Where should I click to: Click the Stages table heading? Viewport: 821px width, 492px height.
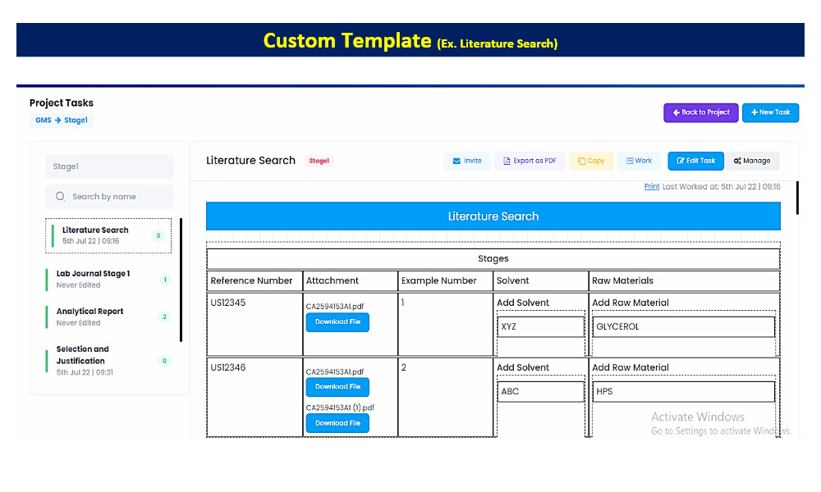[x=493, y=259]
